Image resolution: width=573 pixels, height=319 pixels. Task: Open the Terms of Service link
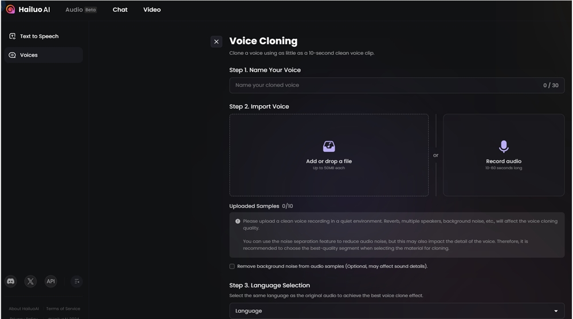[x=63, y=309]
